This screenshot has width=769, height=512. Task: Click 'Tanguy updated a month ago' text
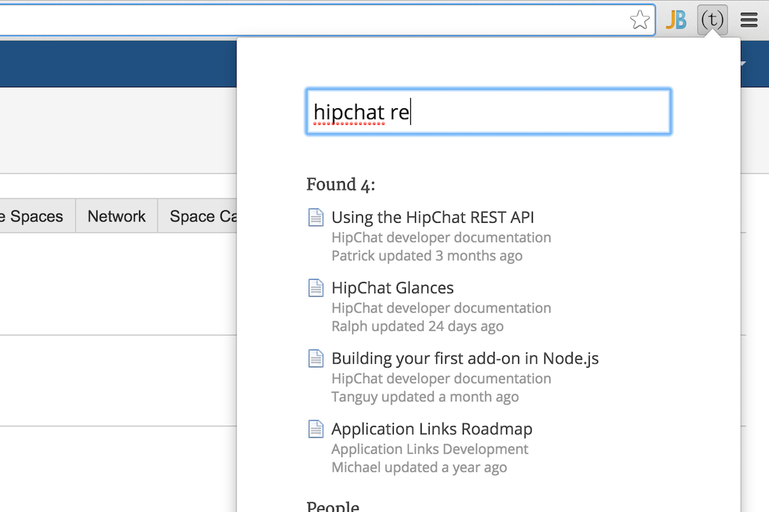pyautogui.click(x=425, y=397)
